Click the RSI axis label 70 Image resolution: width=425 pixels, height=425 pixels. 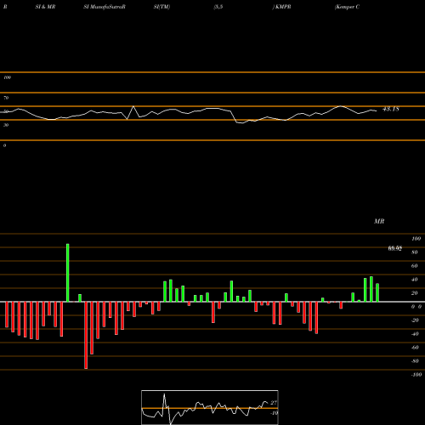click(x=6, y=98)
